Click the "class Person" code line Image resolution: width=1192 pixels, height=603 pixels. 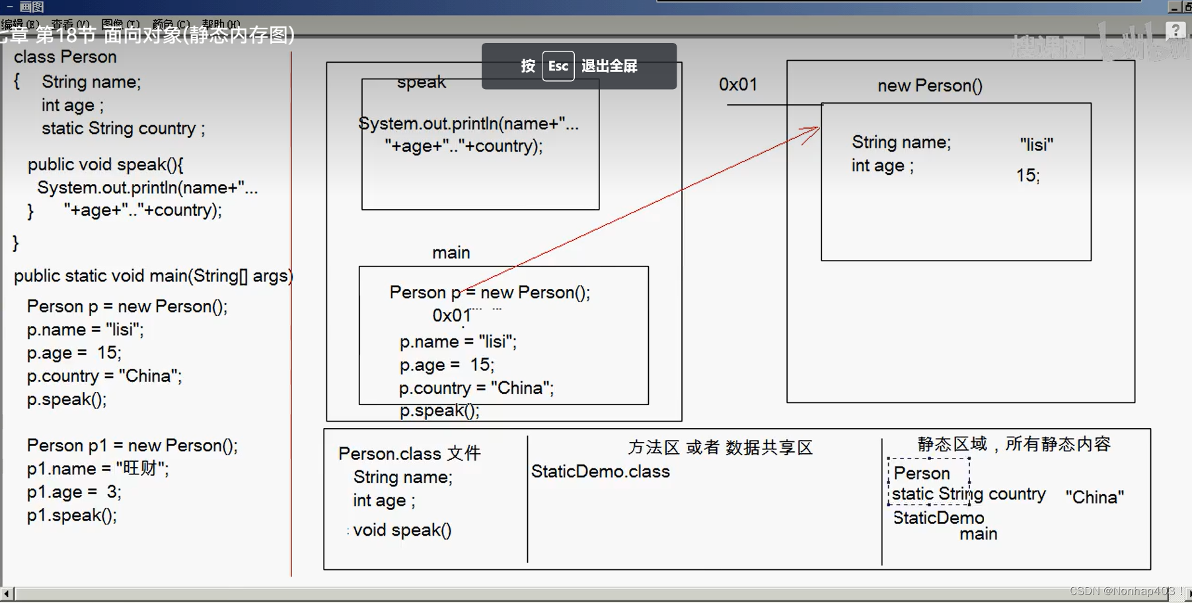pos(65,57)
